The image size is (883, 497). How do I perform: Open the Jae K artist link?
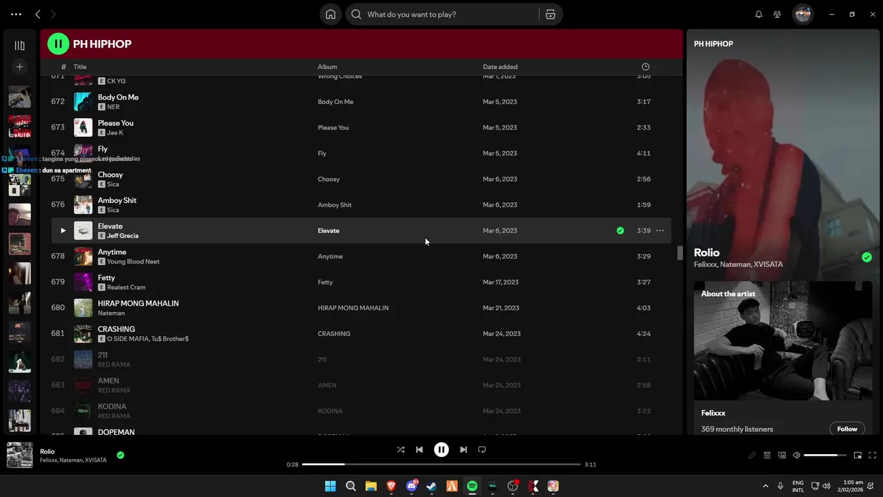(x=115, y=133)
